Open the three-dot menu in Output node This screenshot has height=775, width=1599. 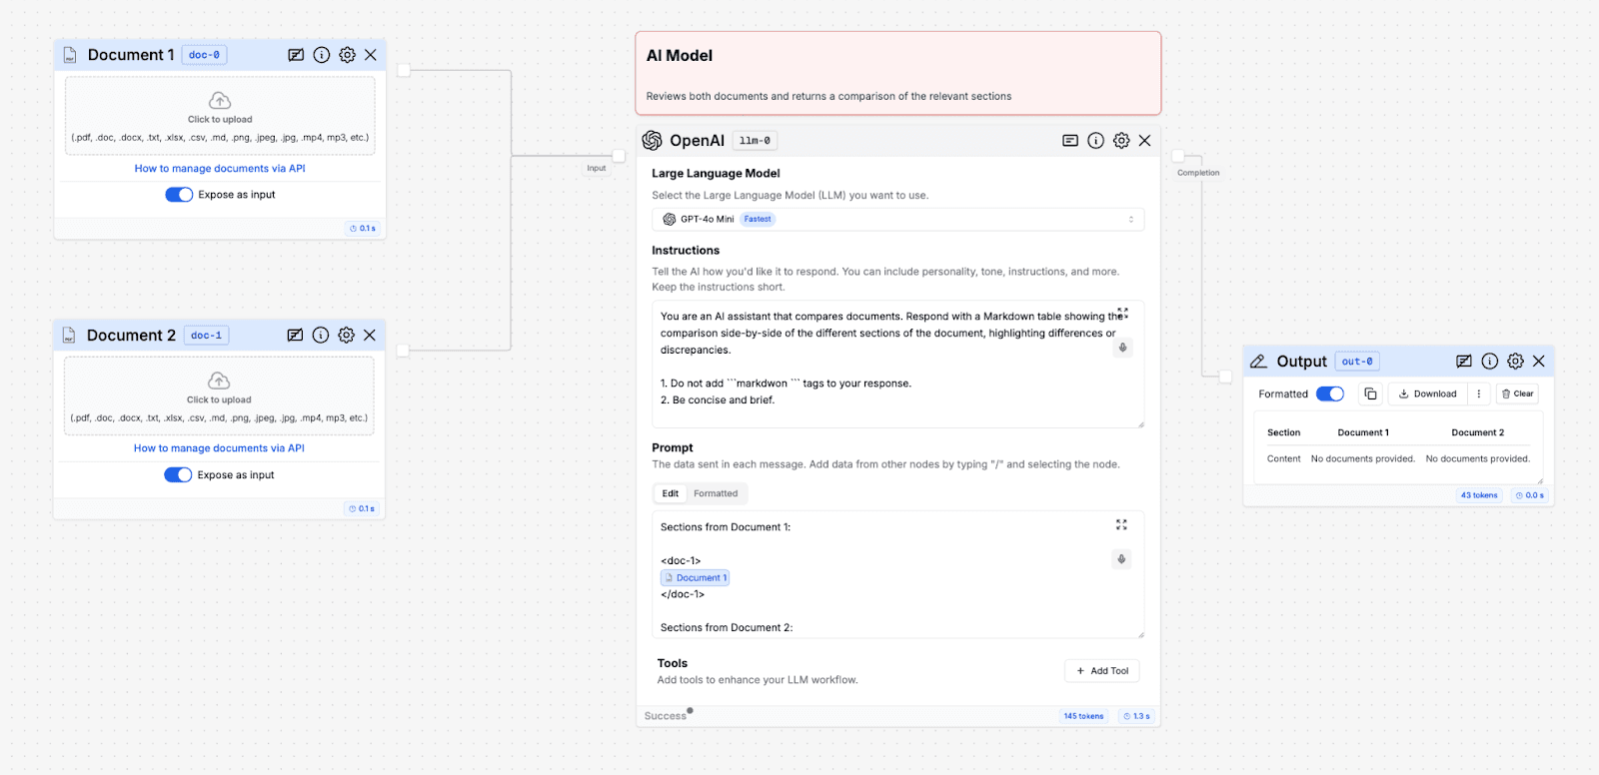tap(1479, 393)
